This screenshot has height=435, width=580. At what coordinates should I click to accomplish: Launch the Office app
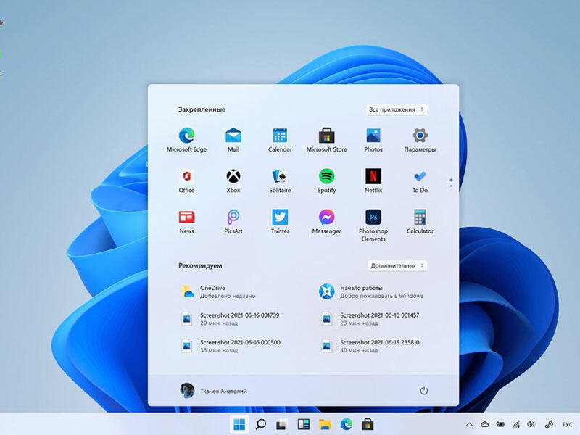(x=186, y=181)
